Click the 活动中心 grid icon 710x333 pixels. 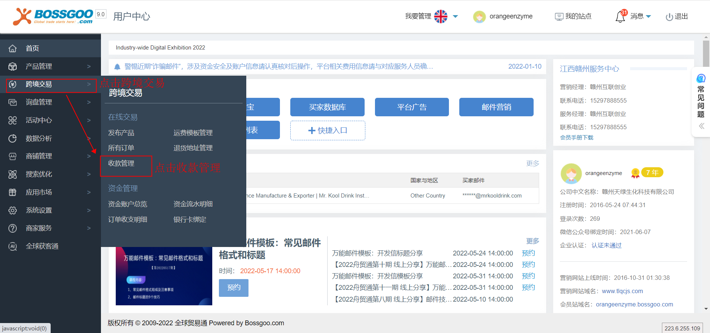13,120
